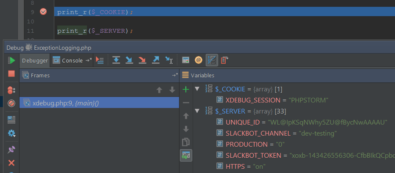Viewport: 395px width, 173px height.
Task: Step Into toolbar icon
Action: pyautogui.click(x=129, y=60)
